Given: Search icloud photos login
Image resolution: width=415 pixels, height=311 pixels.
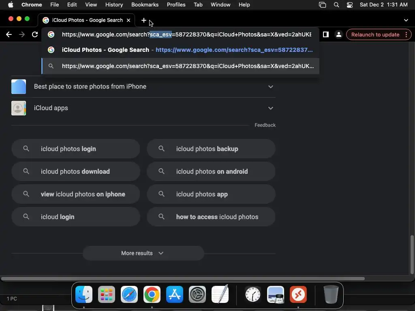Looking at the screenshot, I should (76, 149).
